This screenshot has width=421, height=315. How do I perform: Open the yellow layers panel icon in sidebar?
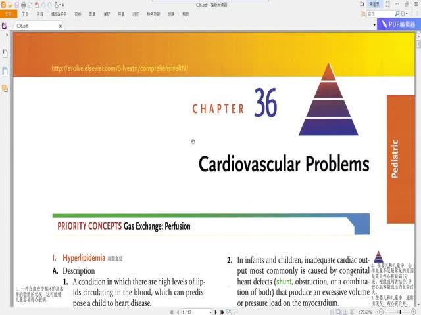tap(5, 88)
